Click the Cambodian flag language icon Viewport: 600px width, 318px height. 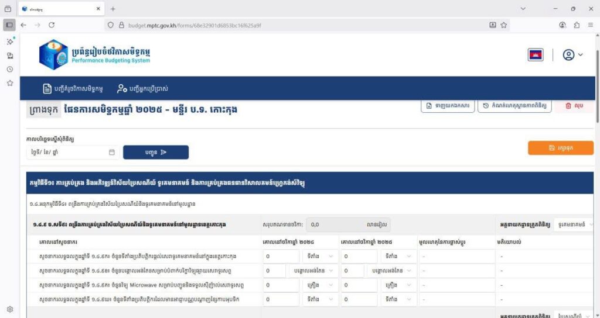[535, 55]
